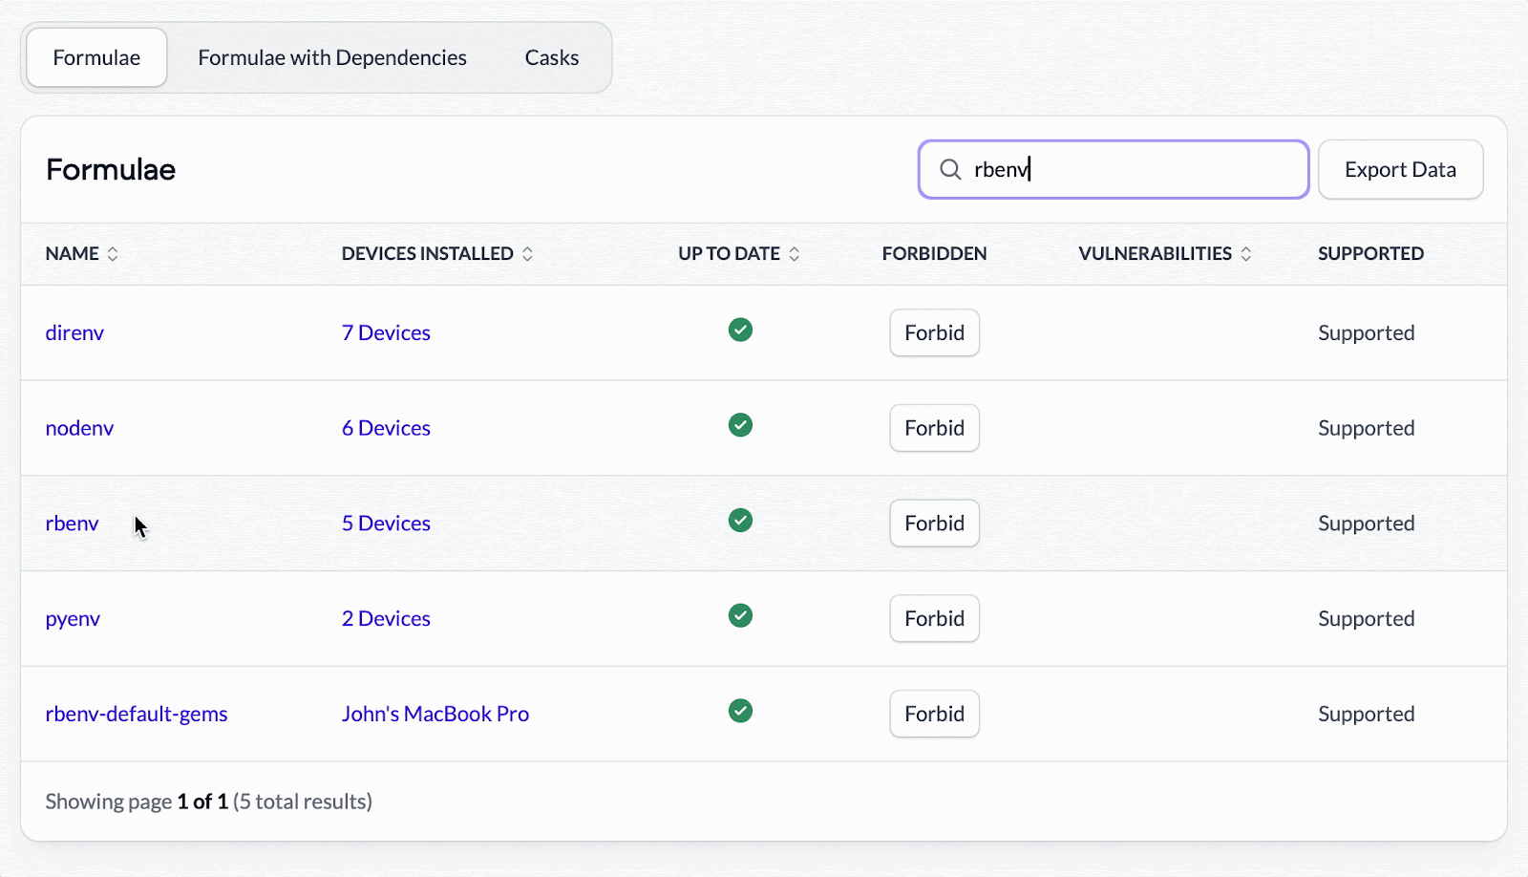Switch to the Casks tab
The height and width of the screenshot is (877, 1528).
coord(551,58)
